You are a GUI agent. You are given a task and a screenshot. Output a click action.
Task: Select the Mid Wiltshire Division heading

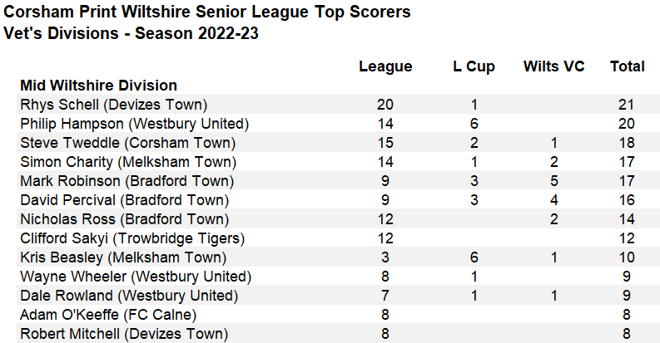(x=98, y=86)
